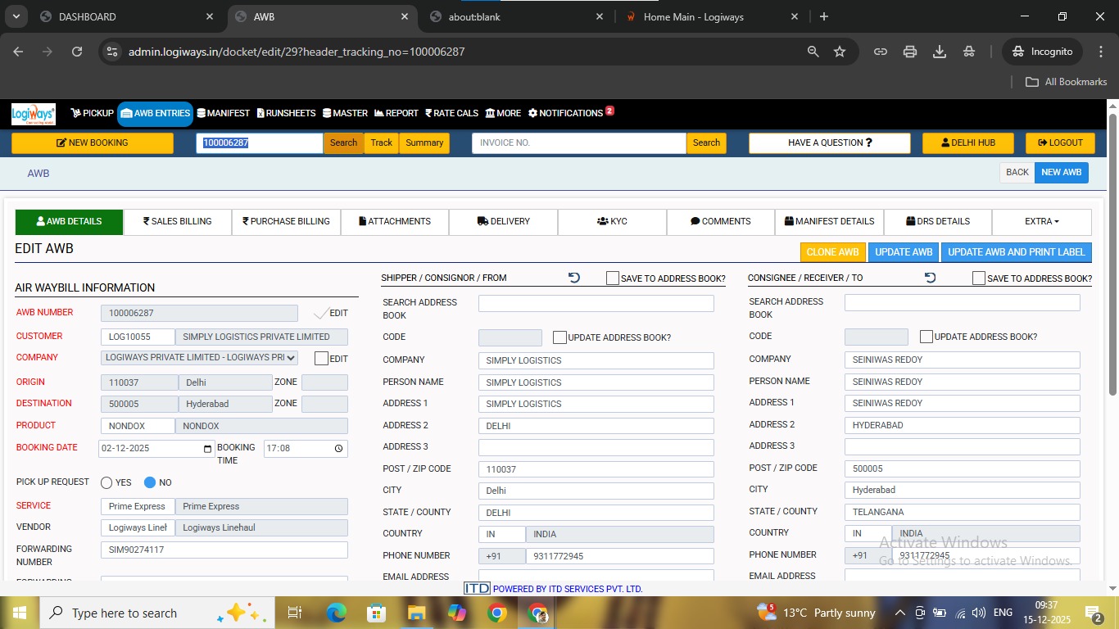Open calendar picker in Booking Date field
This screenshot has height=629, width=1119.
[x=207, y=449]
